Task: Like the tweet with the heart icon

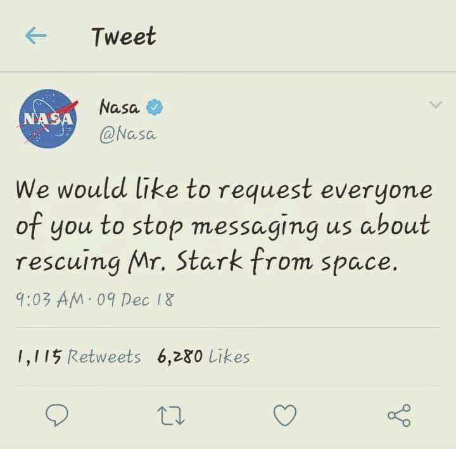Action: pos(285,415)
